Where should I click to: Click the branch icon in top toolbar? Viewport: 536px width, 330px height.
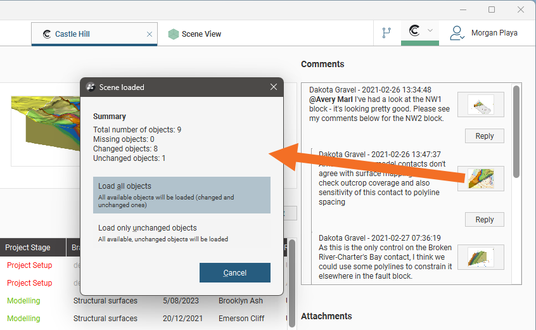pos(386,33)
